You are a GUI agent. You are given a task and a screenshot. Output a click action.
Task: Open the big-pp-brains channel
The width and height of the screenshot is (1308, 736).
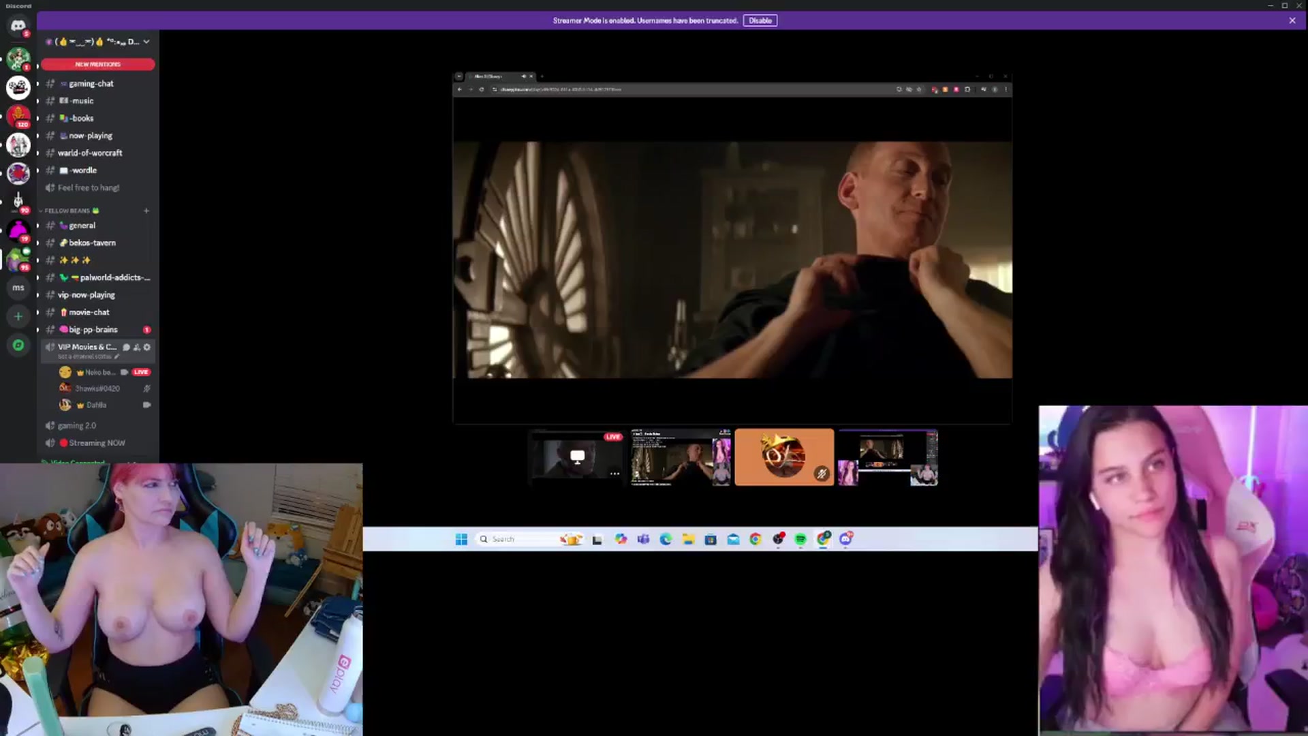click(x=98, y=330)
